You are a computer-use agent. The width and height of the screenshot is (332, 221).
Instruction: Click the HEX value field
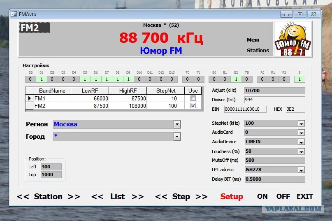pyautogui.click(x=295, y=109)
